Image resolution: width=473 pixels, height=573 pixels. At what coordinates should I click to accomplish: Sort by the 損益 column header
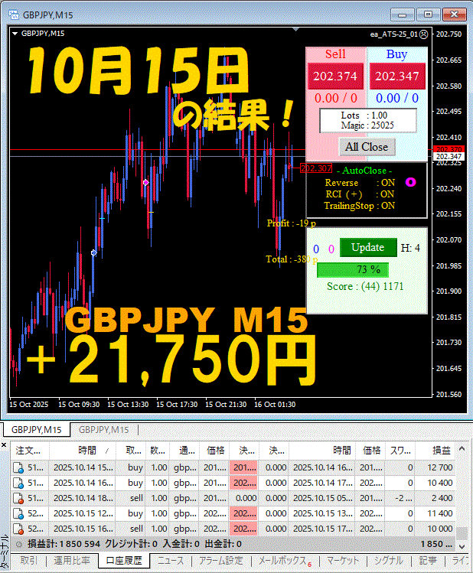(435, 451)
